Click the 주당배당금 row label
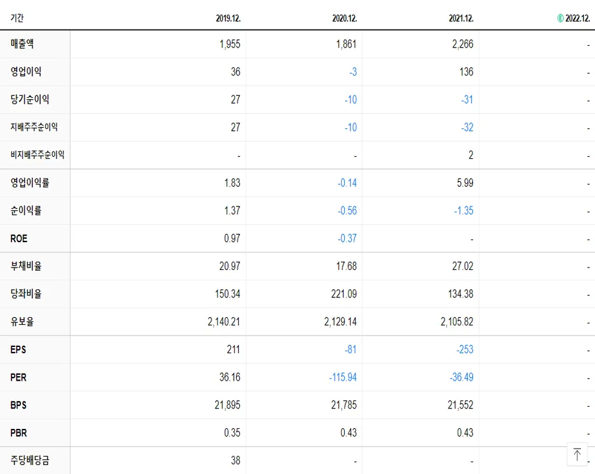The height and width of the screenshot is (474, 595). tap(30, 460)
